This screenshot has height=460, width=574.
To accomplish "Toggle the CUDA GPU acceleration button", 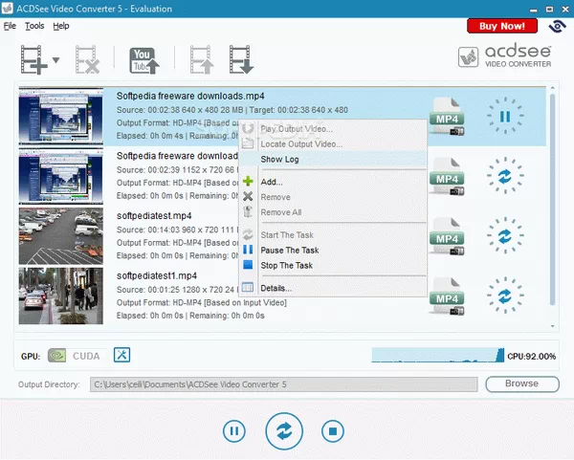I will (x=77, y=356).
